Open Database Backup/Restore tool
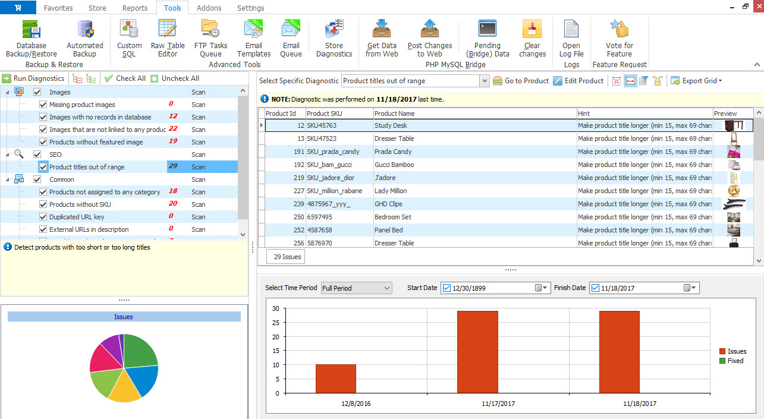Image resolution: width=764 pixels, height=419 pixels. point(31,39)
